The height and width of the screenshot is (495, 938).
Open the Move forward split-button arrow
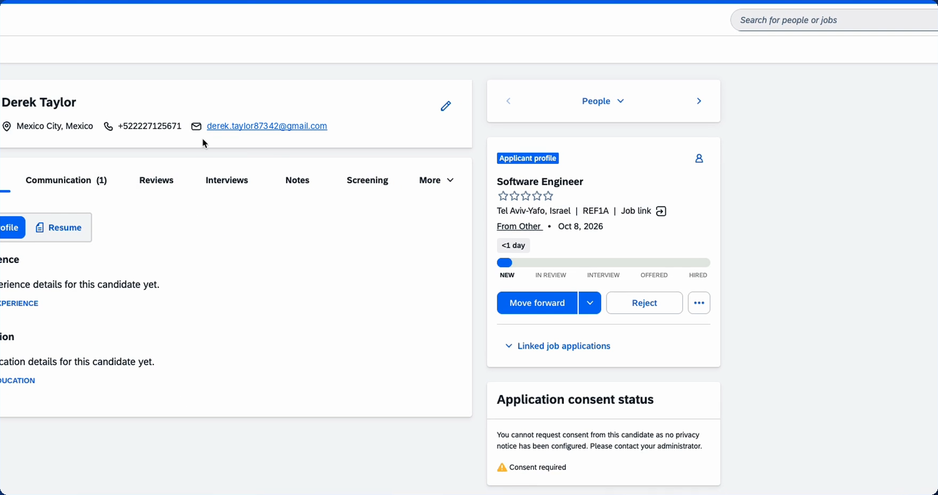[x=590, y=303]
